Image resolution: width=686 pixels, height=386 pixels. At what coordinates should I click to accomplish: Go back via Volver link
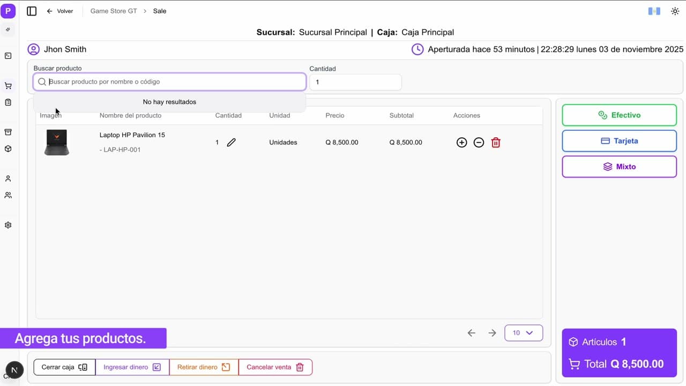(x=59, y=11)
